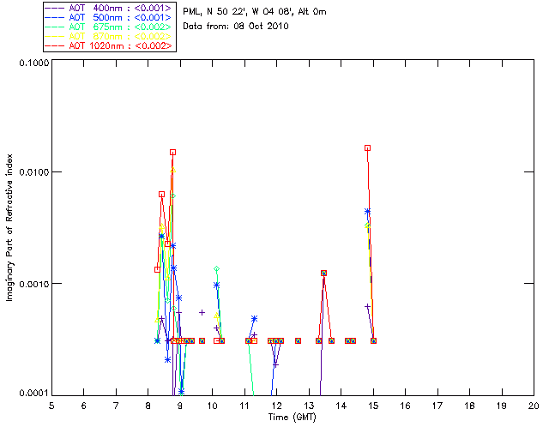
Task: Click the 'Time (GMT)' x-axis title
Action: (x=292, y=418)
